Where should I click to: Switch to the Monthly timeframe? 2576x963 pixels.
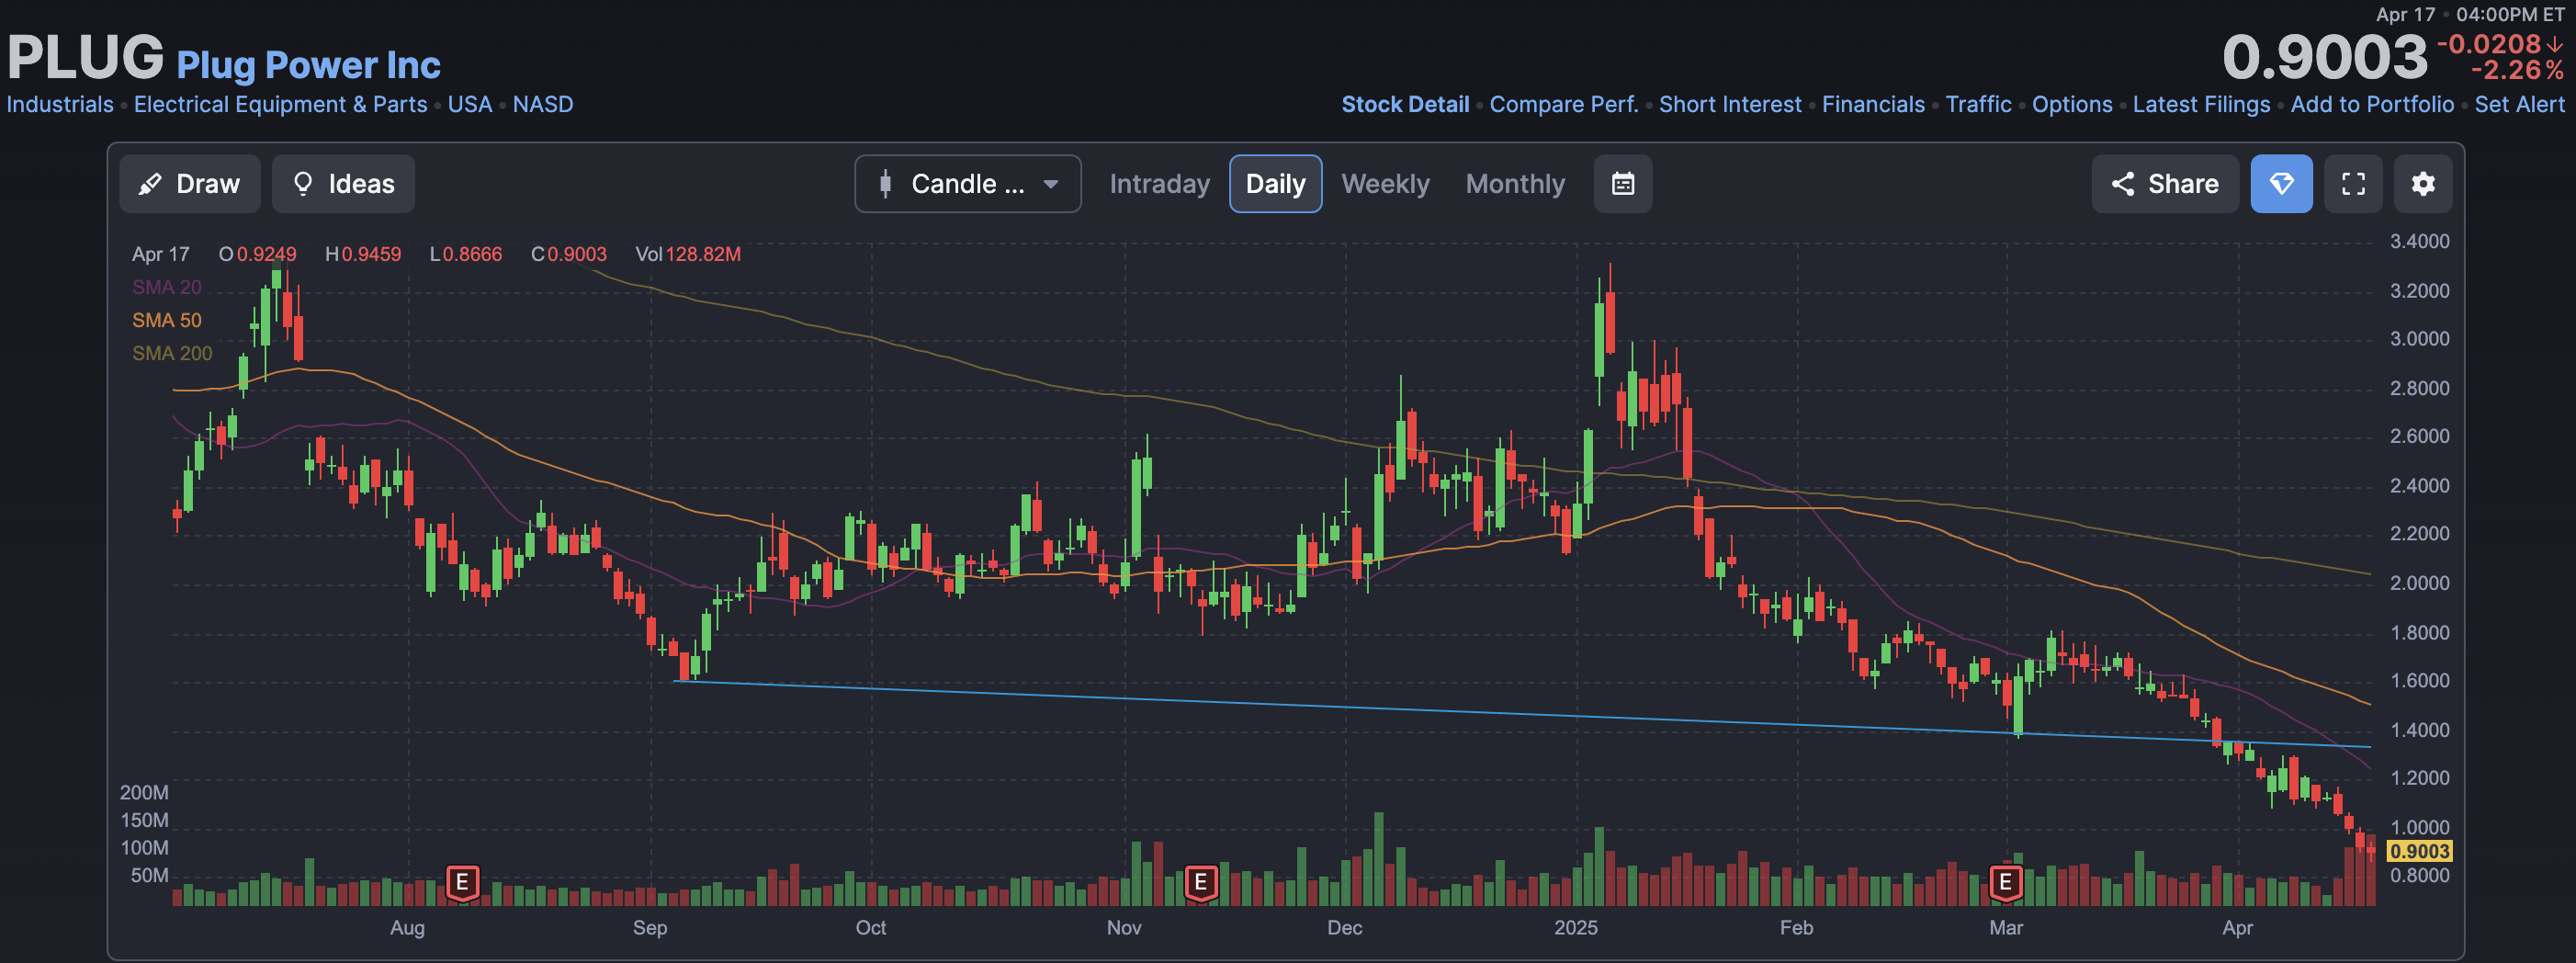click(1515, 184)
